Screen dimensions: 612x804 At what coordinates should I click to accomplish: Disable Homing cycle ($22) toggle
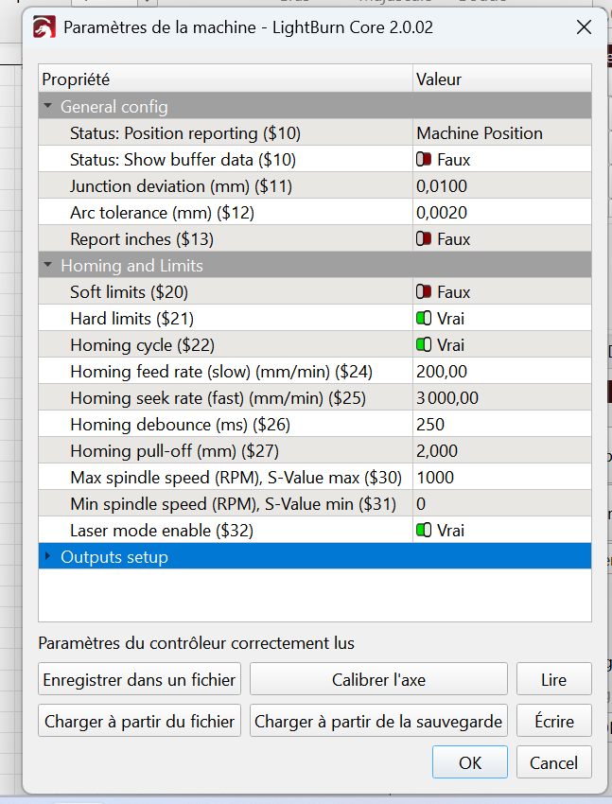pyautogui.click(x=425, y=345)
